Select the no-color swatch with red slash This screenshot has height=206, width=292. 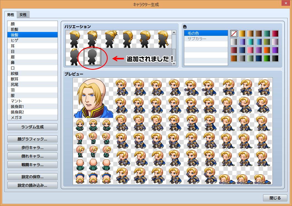click(x=234, y=34)
